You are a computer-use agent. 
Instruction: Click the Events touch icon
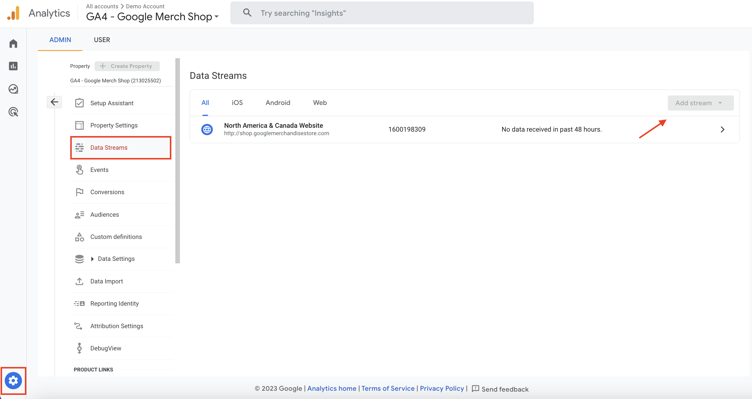pos(79,170)
